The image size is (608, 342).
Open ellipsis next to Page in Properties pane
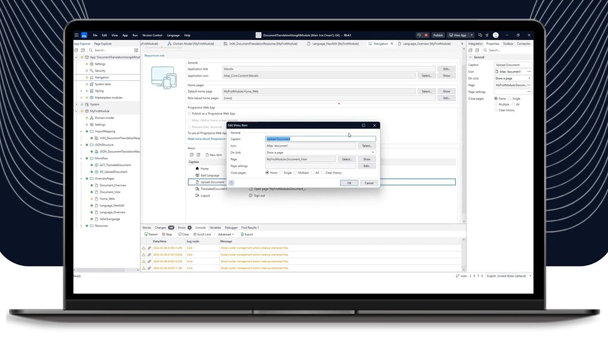pyautogui.click(x=529, y=85)
